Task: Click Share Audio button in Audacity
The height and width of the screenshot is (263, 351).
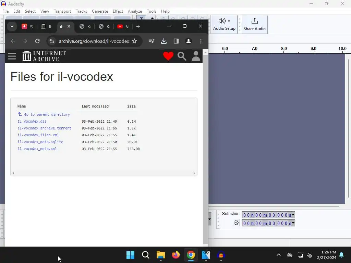Action: click(x=254, y=24)
